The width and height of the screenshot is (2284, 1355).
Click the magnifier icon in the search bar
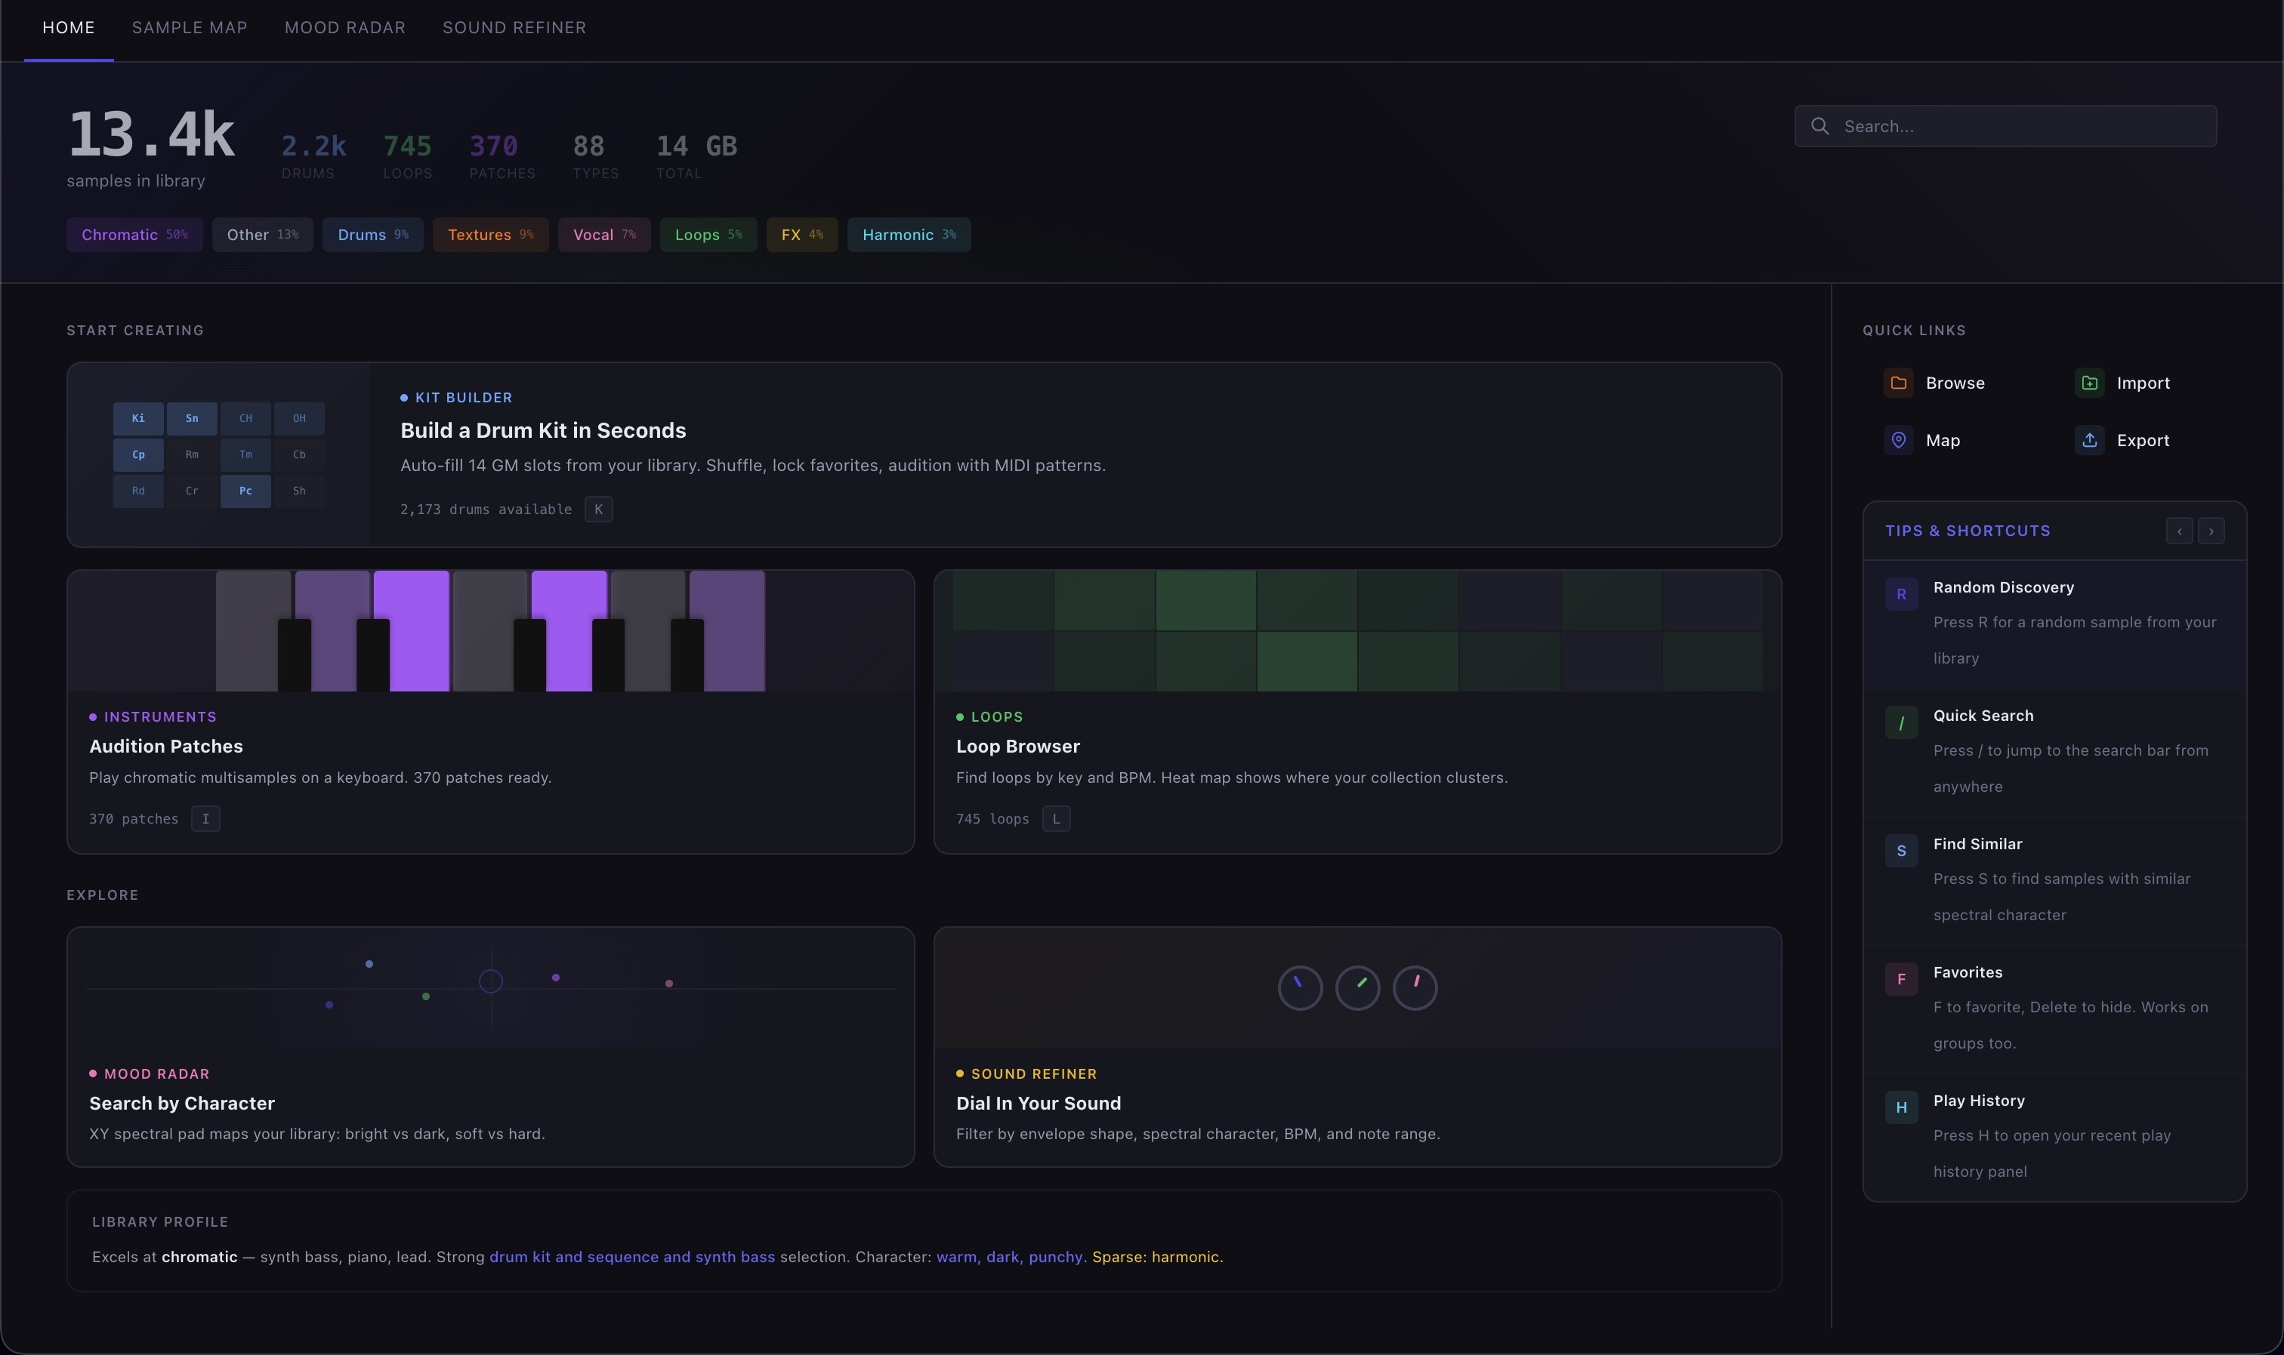pos(1820,126)
